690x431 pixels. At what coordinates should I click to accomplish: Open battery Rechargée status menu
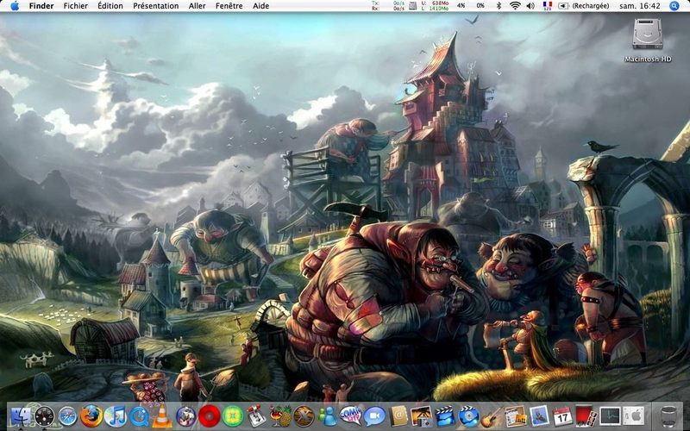click(584, 6)
